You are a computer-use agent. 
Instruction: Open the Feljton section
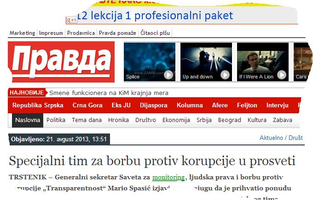pyautogui.click(x=247, y=105)
